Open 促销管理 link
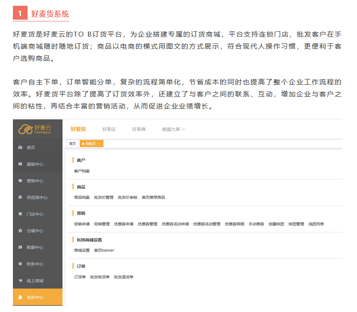357x312 pixels. tap(102, 224)
